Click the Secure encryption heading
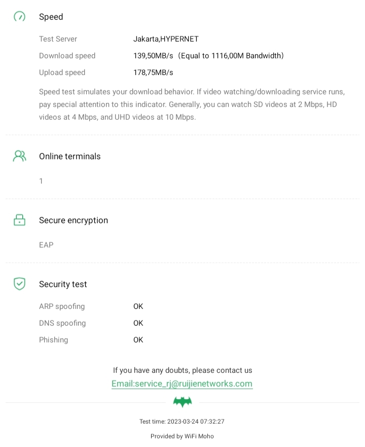The image size is (365, 447). coord(74,220)
